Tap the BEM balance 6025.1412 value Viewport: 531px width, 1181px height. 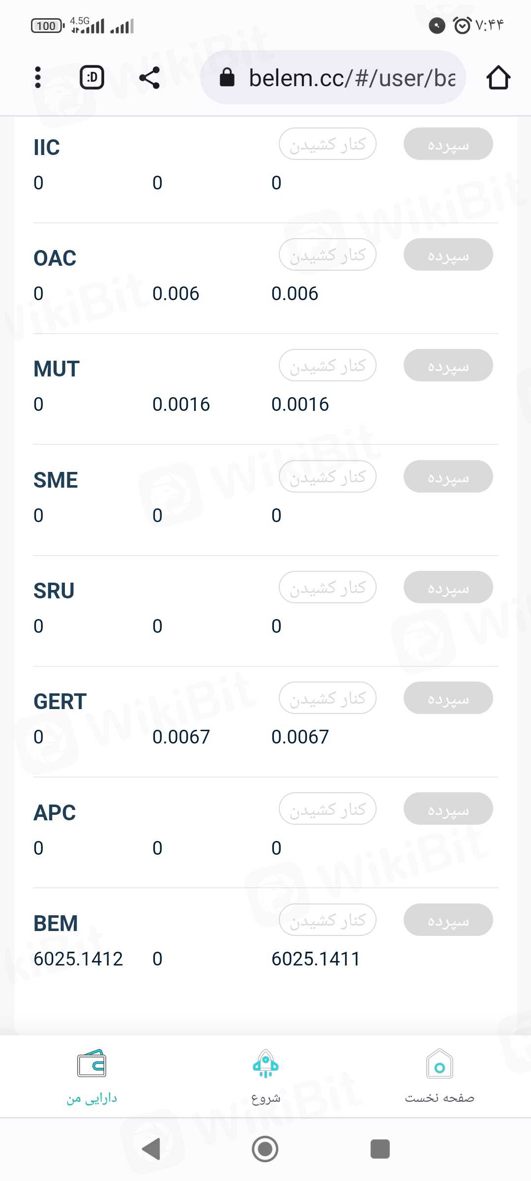[x=78, y=959]
